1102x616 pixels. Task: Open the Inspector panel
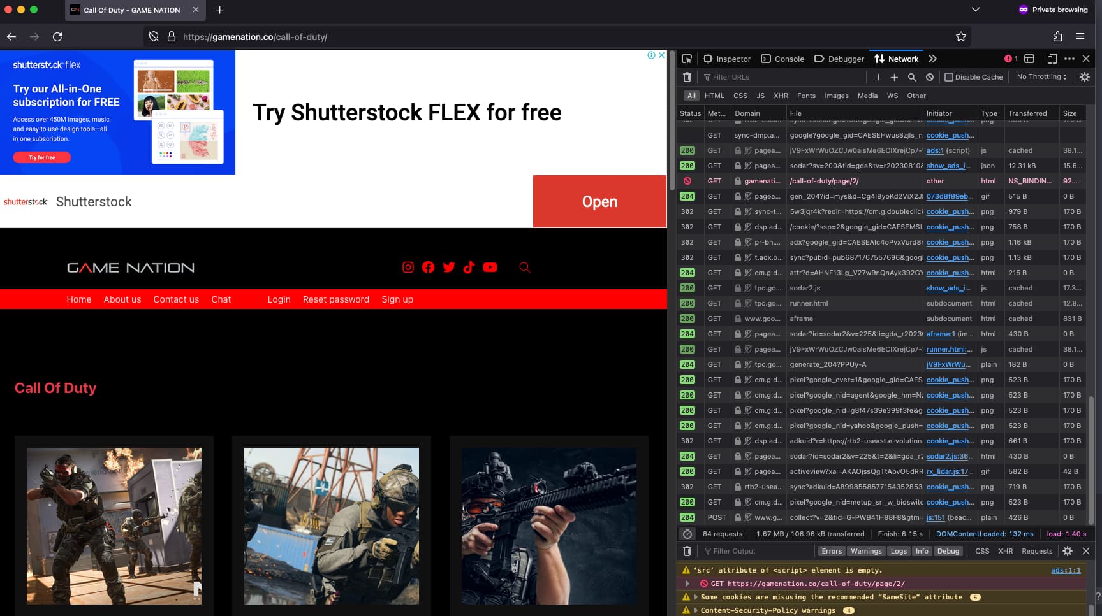click(x=727, y=59)
